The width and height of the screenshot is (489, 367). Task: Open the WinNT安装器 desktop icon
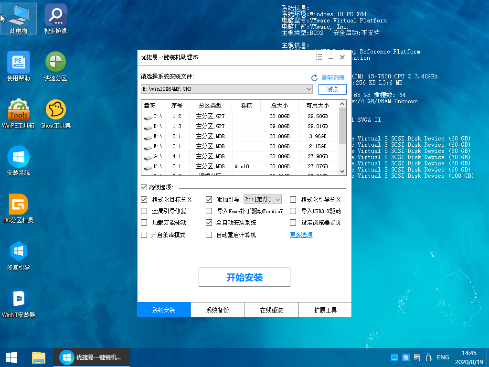point(19,303)
